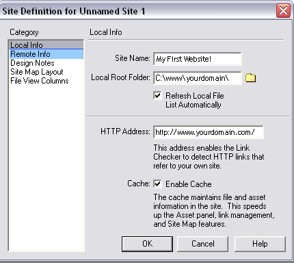294x263 pixels.
Task: Uncheck the Refresh Local File List checkbox
Action: [157, 96]
